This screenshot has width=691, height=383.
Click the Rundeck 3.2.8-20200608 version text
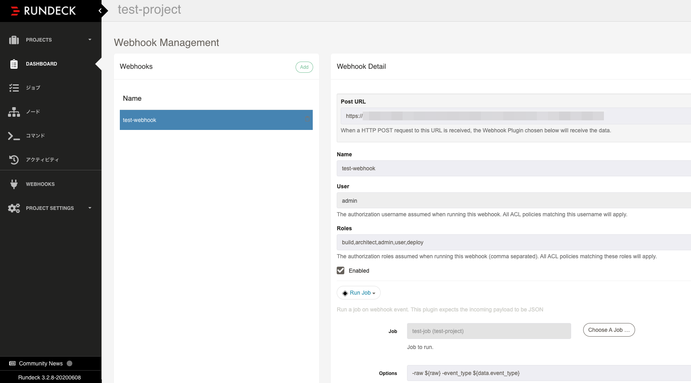point(50,377)
